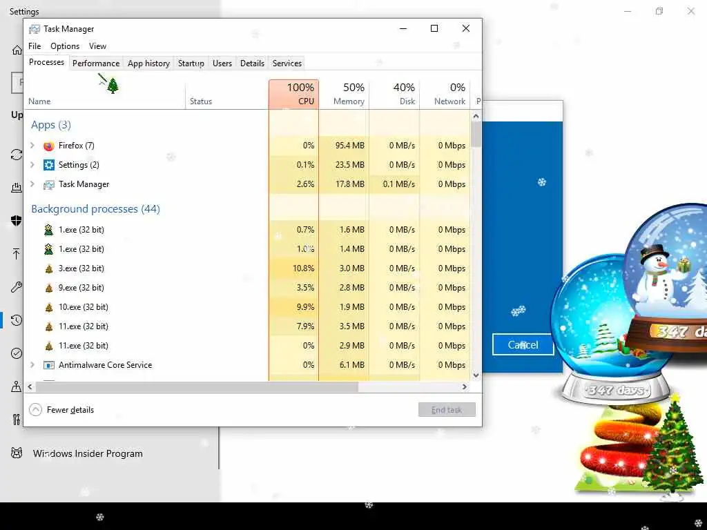Click the Status column header

(226, 94)
